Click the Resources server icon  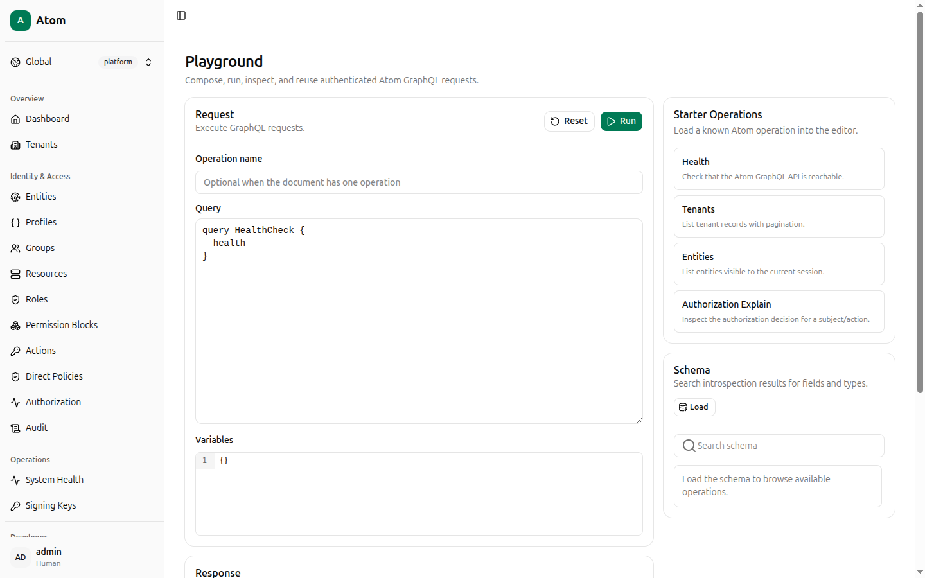pyautogui.click(x=15, y=274)
